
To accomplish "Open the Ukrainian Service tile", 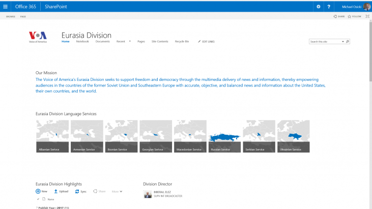I will click(x=294, y=136).
